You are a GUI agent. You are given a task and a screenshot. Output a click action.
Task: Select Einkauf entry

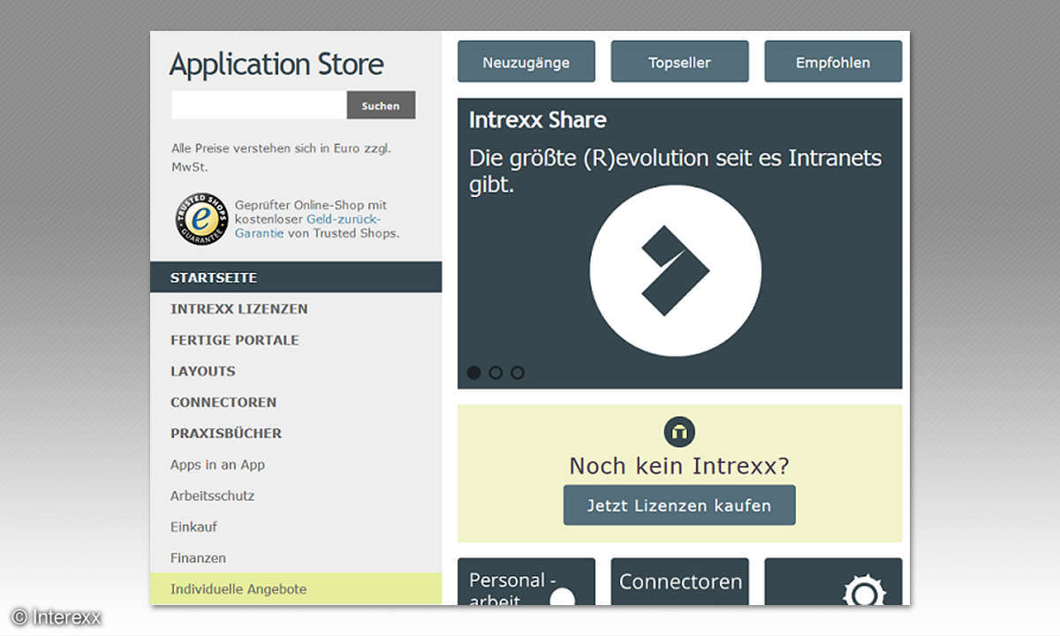296,526
